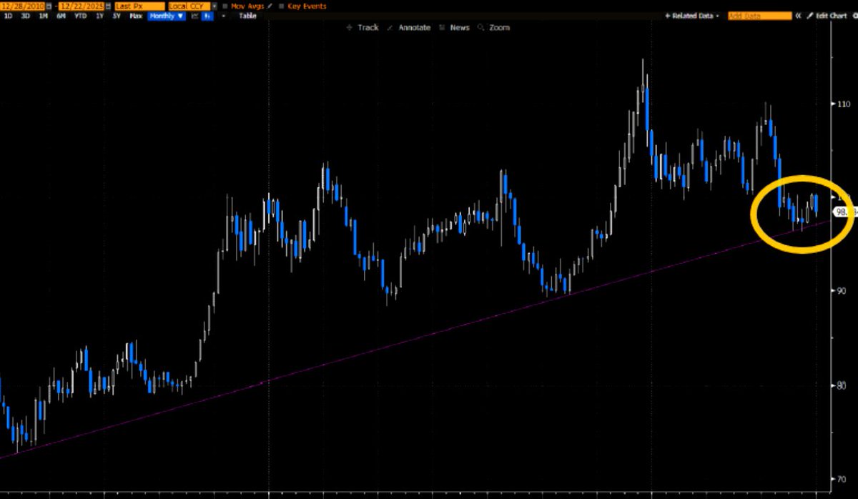Image resolution: width=858 pixels, height=499 pixels.
Task: Open the start date calendar picker
Action: (x=49, y=6)
